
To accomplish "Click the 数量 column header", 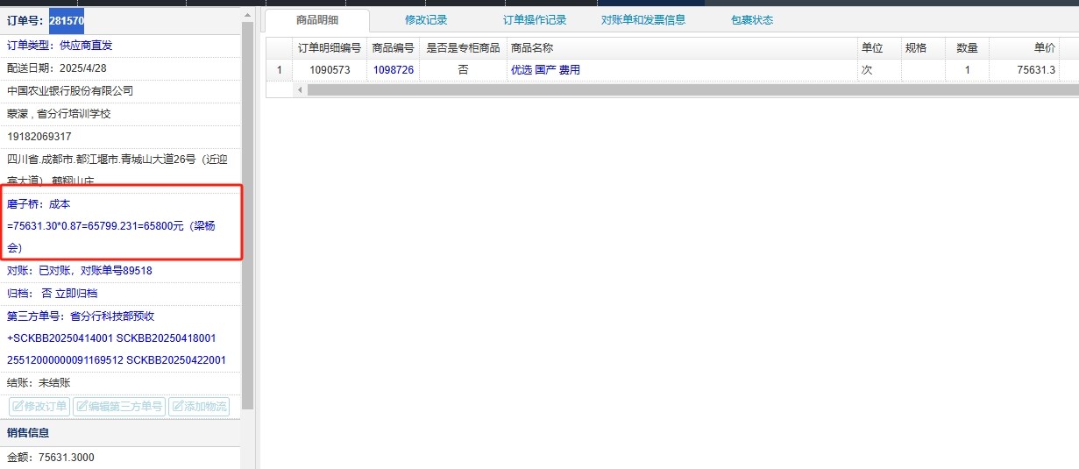I will point(967,48).
